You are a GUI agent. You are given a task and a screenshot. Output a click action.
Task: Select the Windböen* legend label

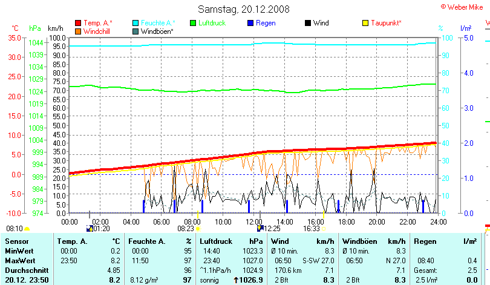(x=157, y=31)
